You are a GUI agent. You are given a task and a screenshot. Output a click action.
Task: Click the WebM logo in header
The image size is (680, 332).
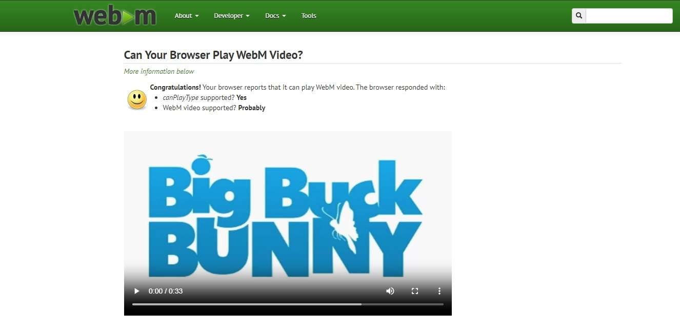(x=115, y=16)
